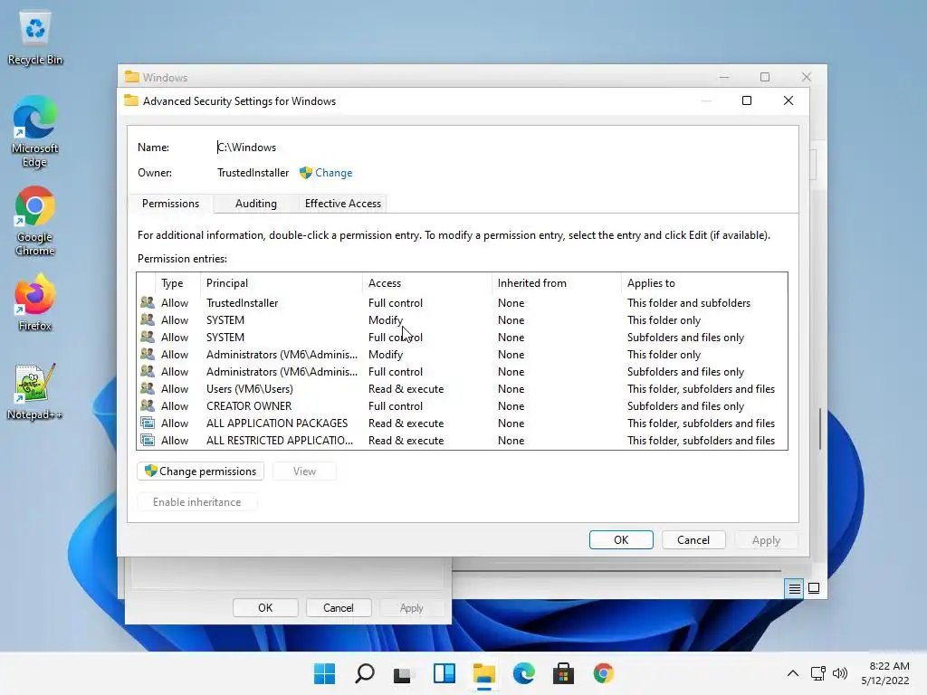Select the Administrators entry with Full control

(x=462, y=371)
